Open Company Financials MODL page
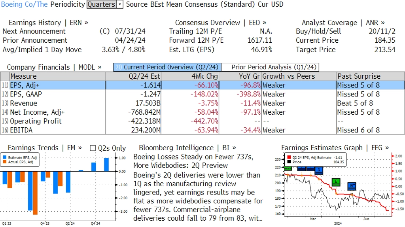The image size is (405, 227). click(54, 67)
